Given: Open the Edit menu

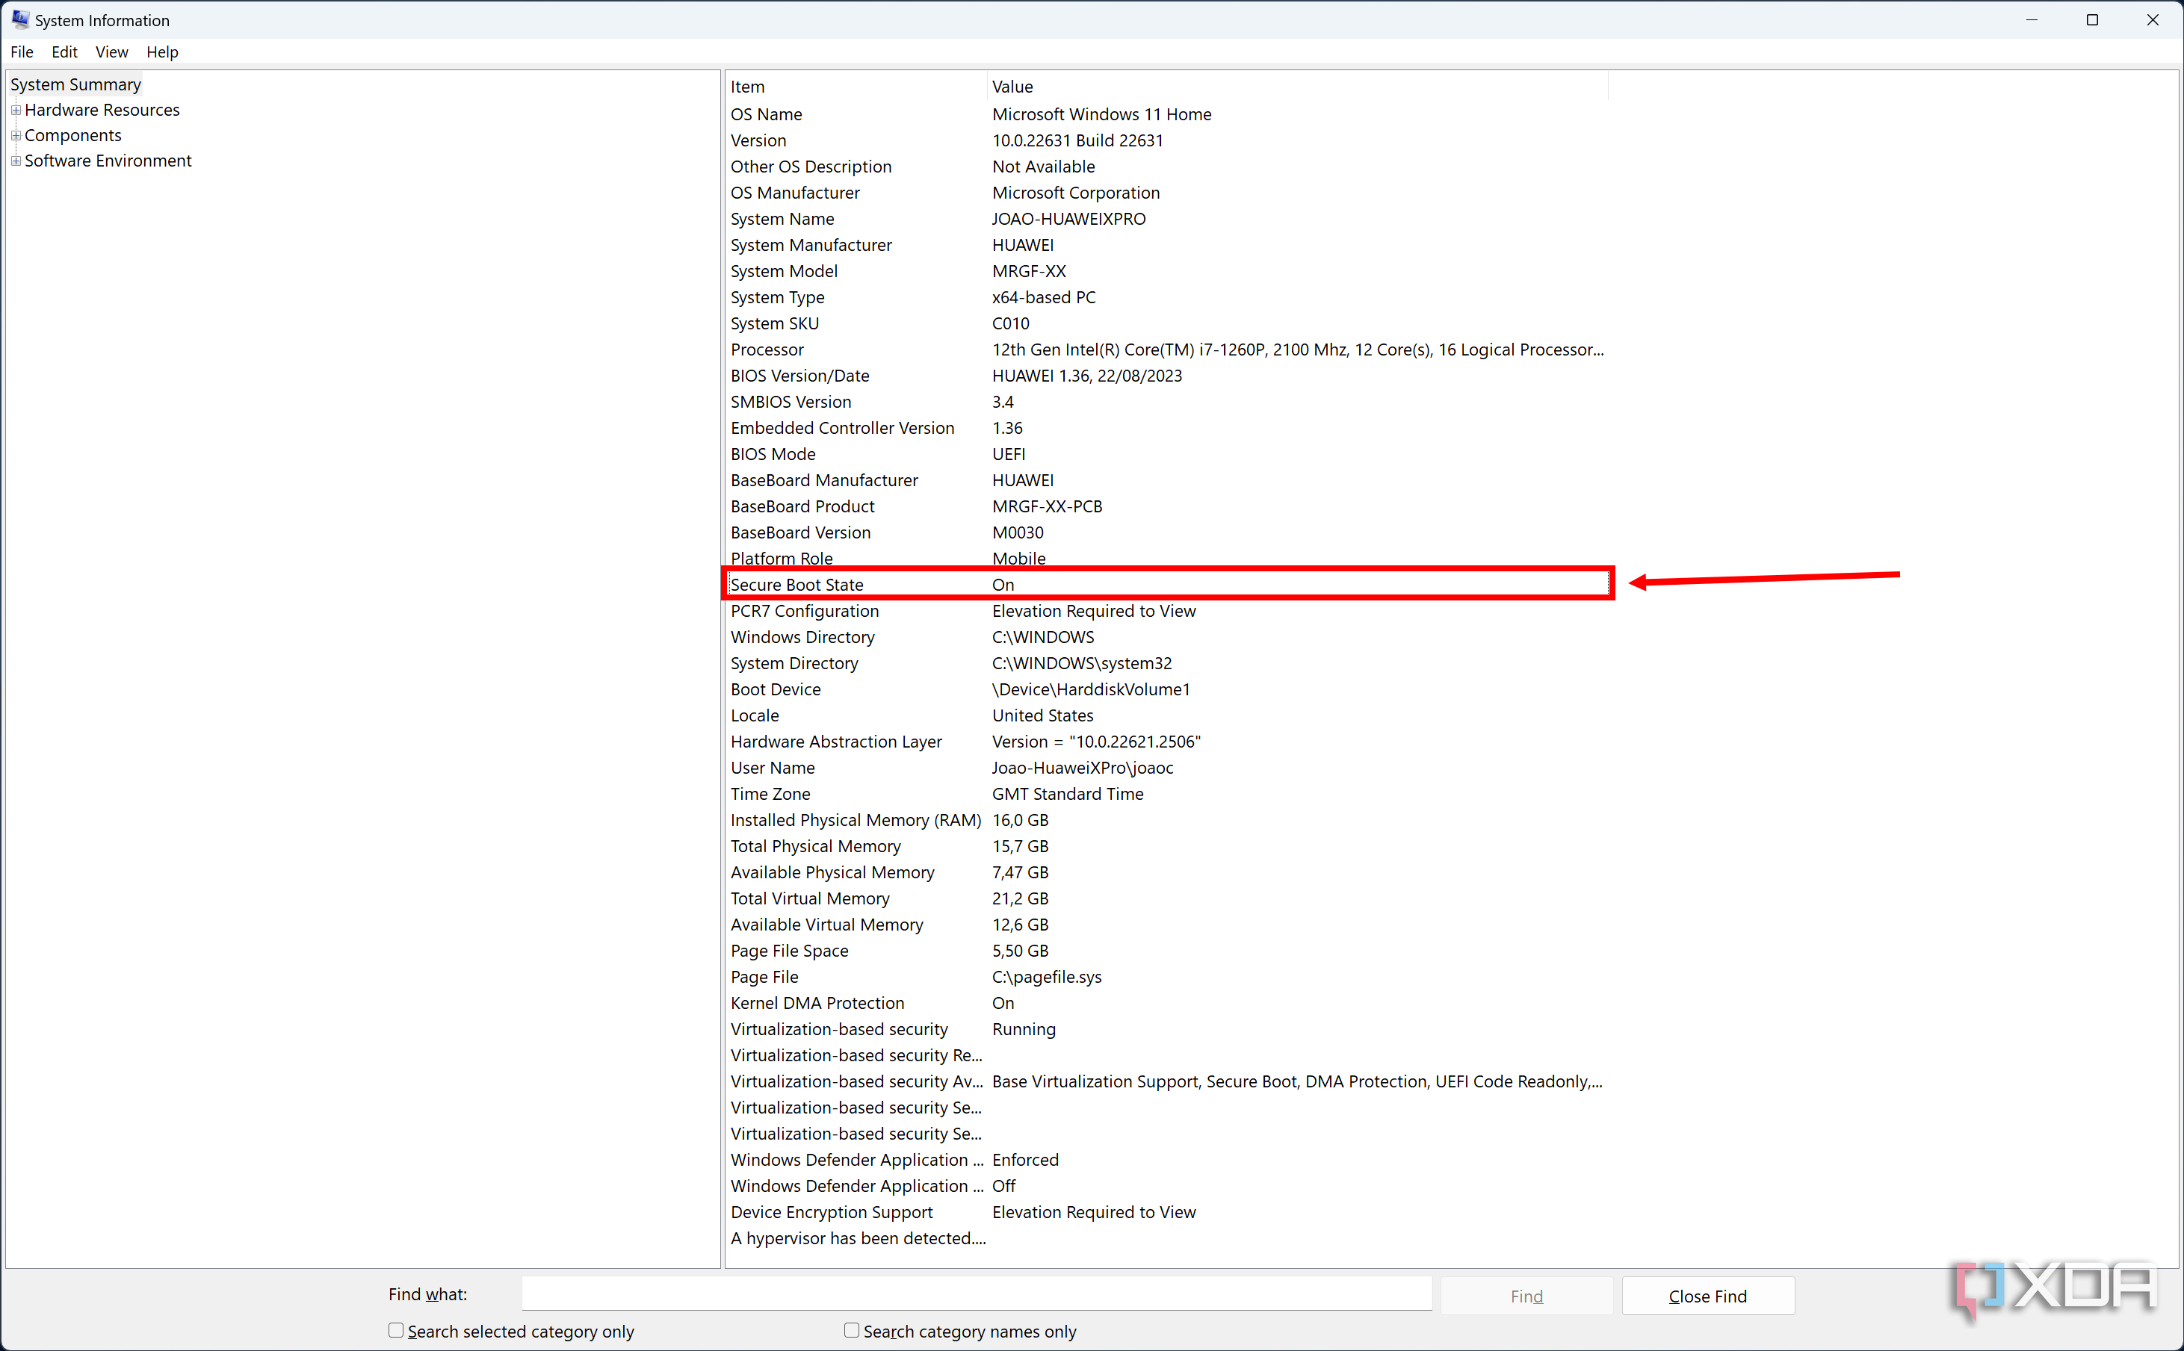Looking at the screenshot, I should pyautogui.click(x=64, y=52).
